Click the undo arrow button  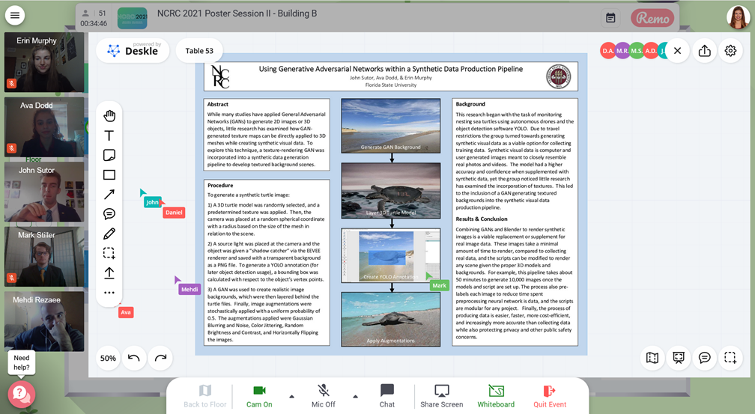pyautogui.click(x=134, y=358)
